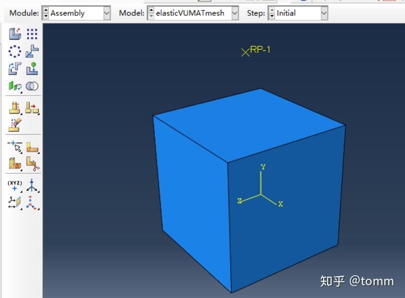This screenshot has width=405, height=298.
Task: Select the Radial Pattern tool
Action: [13, 50]
